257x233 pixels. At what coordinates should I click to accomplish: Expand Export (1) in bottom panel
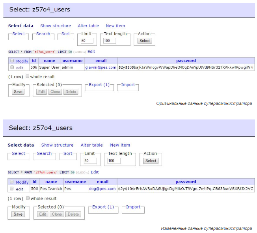point(103,207)
